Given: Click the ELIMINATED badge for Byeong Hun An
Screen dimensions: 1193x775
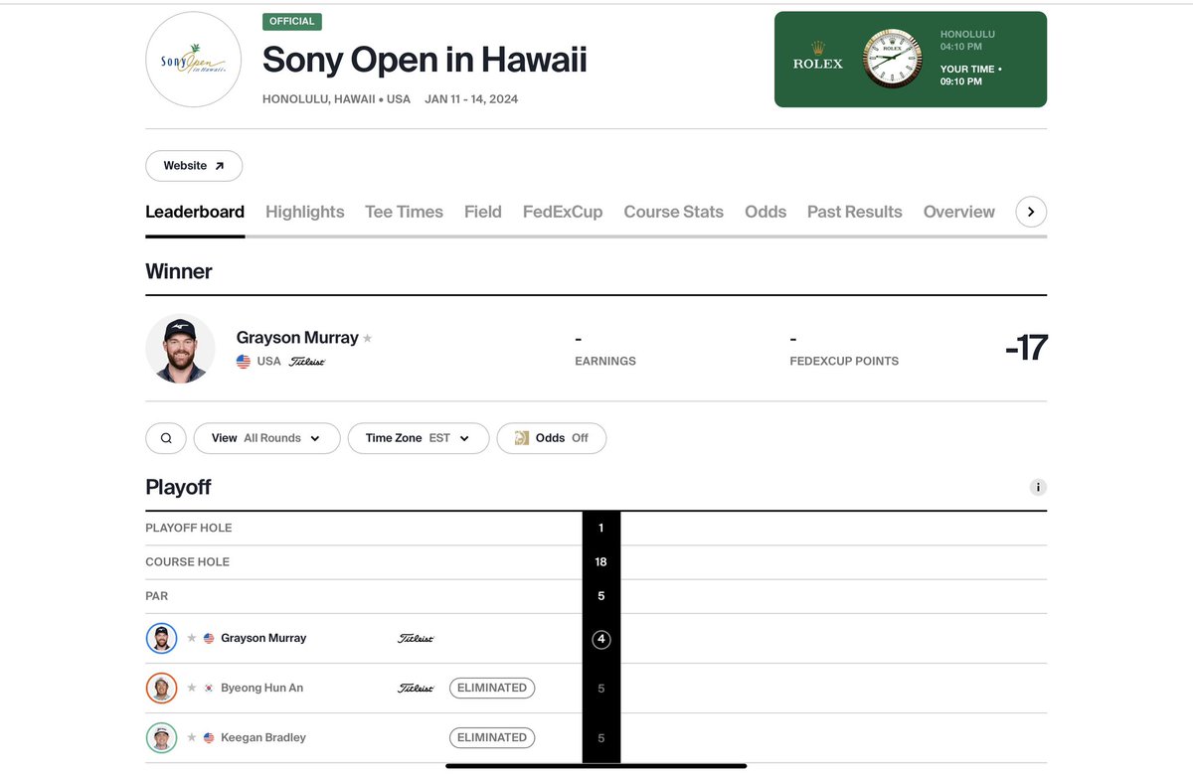Looking at the screenshot, I should click(492, 688).
